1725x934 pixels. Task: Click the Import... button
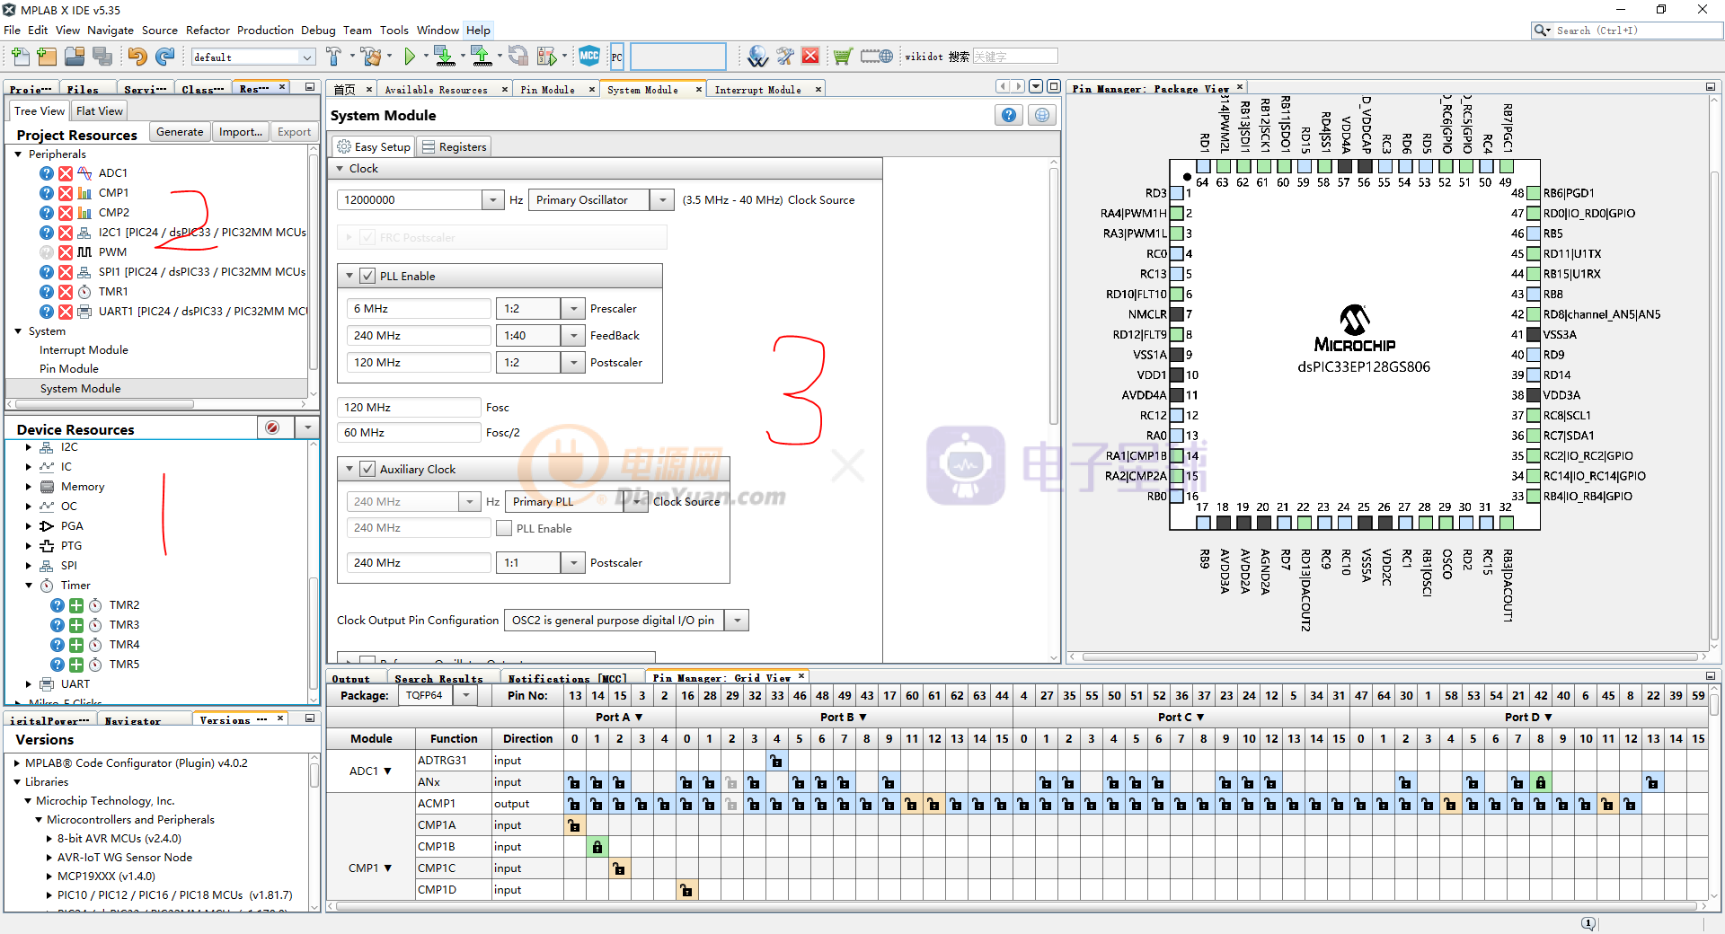[240, 132]
